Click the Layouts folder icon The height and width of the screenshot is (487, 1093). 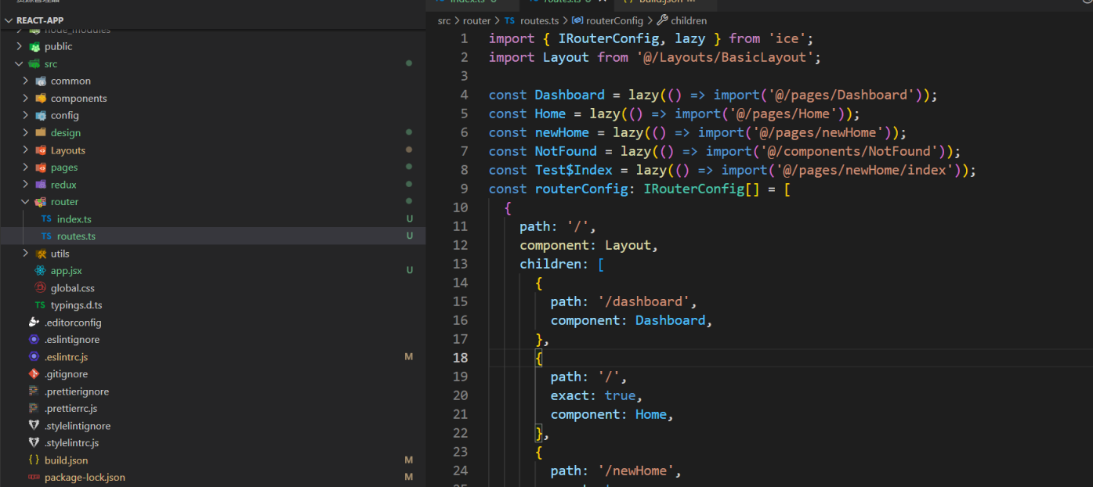click(40, 150)
